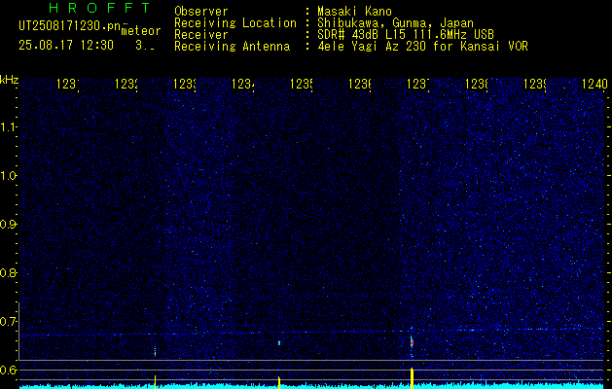Click the 1235 time axis label
Screen dimensions: 612x389
[301, 84]
